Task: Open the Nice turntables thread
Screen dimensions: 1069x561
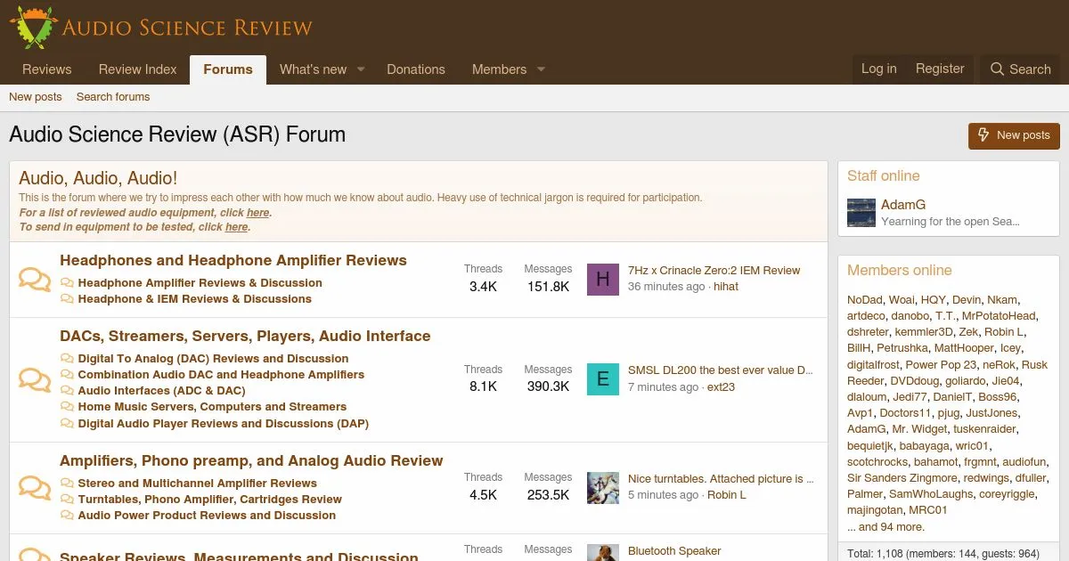Action: coord(721,478)
